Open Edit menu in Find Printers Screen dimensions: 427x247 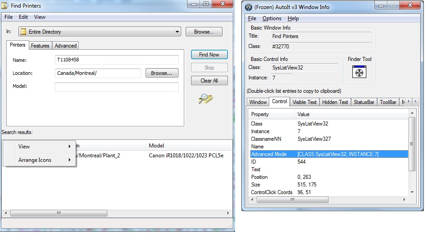[23, 17]
